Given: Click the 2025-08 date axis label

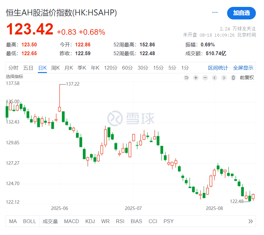Looking at the screenshot, I should tap(214, 208).
